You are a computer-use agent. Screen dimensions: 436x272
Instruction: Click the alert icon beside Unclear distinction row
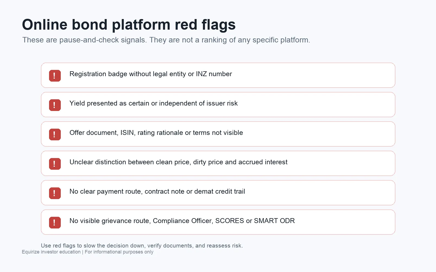(55, 164)
